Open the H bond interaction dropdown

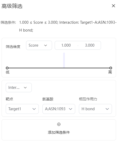pyautogui.click(x=95, y=109)
